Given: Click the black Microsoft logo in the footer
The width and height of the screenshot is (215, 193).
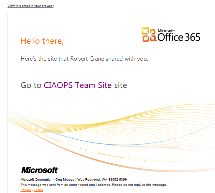Looking at the screenshot, I should point(39,170).
